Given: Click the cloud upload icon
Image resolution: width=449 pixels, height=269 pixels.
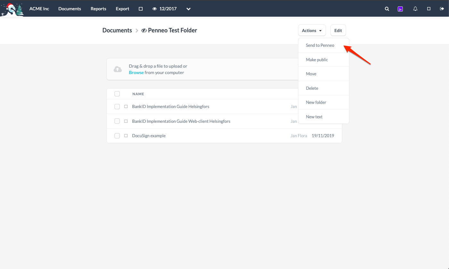Looking at the screenshot, I should 118,69.
